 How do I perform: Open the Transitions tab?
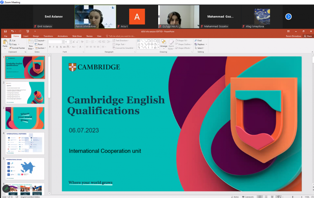[x=48, y=36]
